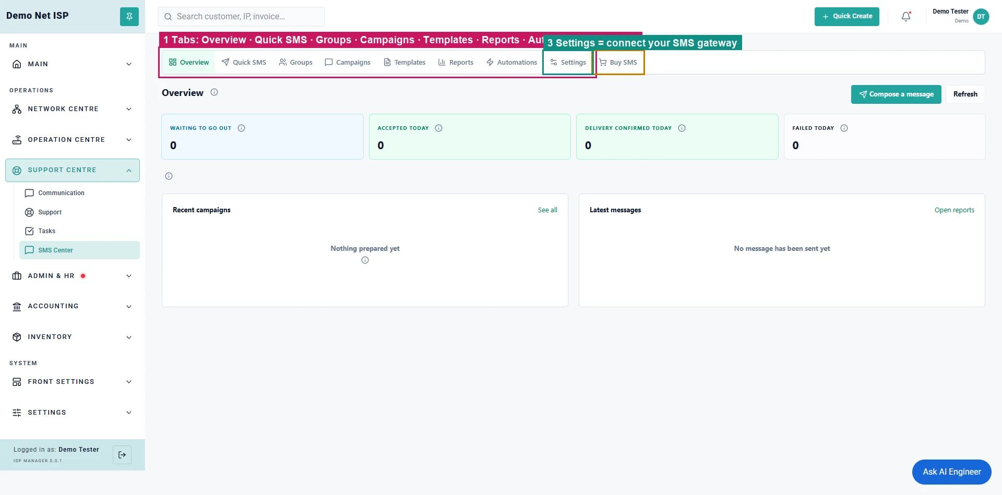Open the SMS Settings tab
1002x495 pixels.
[568, 63]
